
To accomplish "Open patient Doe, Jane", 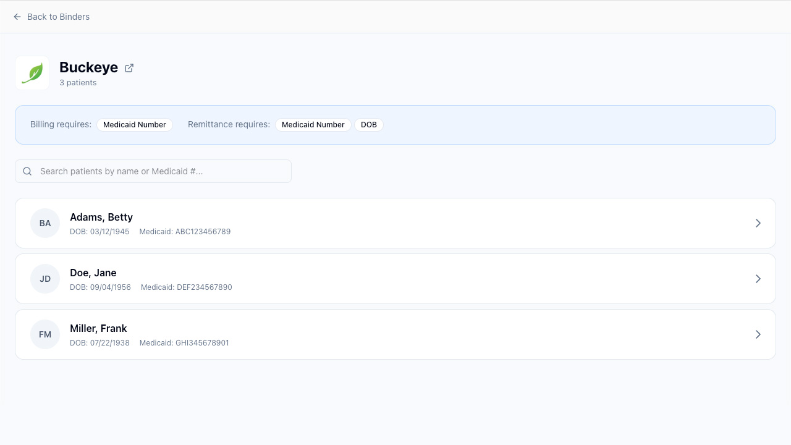I will (395, 279).
